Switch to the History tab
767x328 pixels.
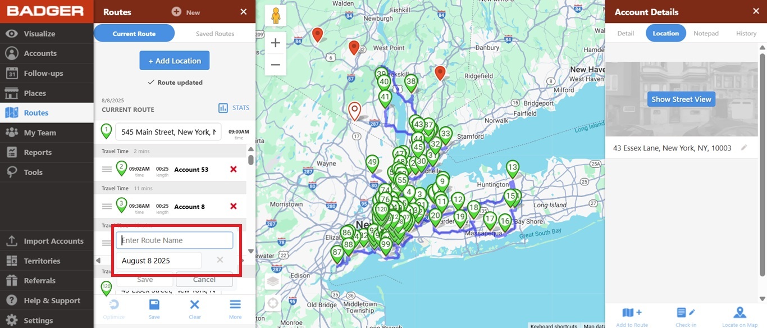pyautogui.click(x=746, y=34)
